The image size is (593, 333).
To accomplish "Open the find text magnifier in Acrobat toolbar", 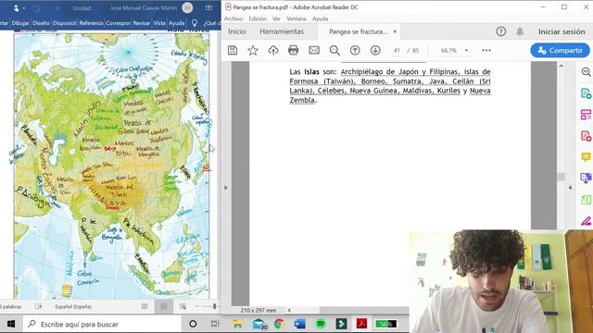I will point(334,50).
